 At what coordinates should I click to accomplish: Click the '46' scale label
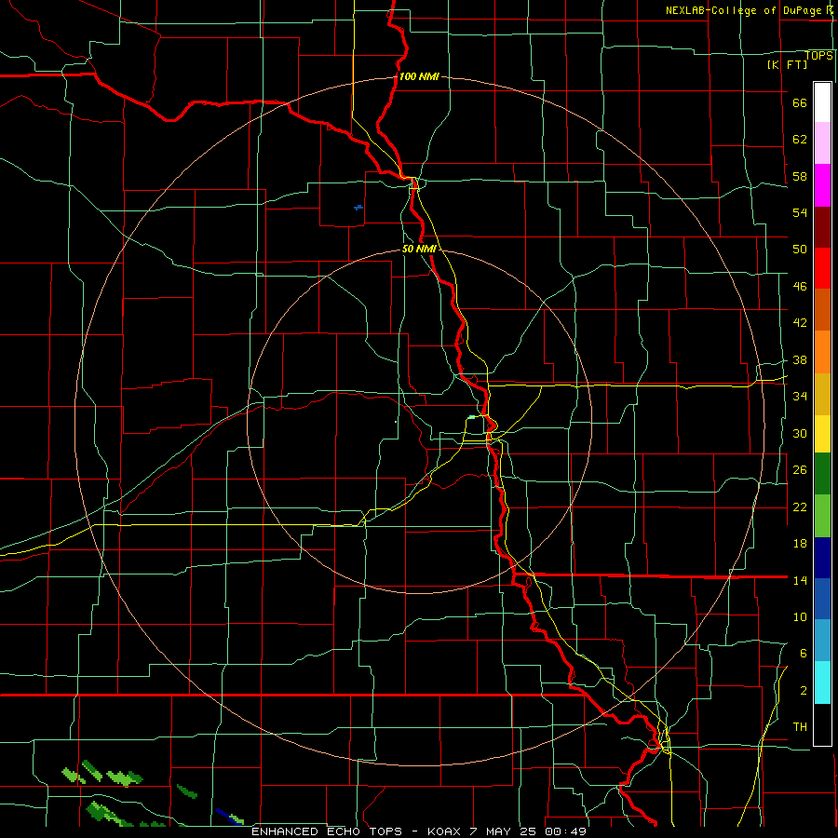pos(800,287)
